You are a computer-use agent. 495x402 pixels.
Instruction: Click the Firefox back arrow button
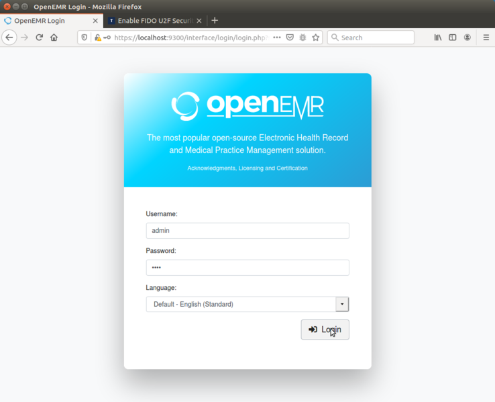pos(9,38)
